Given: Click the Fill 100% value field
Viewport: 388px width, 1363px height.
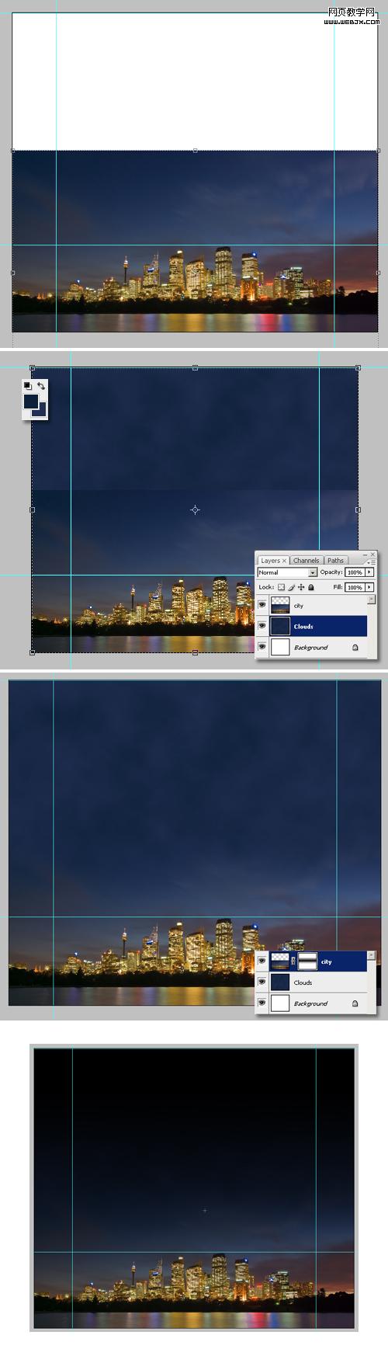Looking at the screenshot, I should 355,587.
